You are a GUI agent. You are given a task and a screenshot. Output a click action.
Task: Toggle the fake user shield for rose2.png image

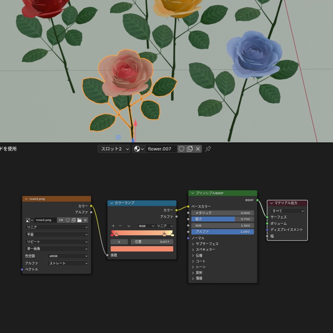point(68,220)
